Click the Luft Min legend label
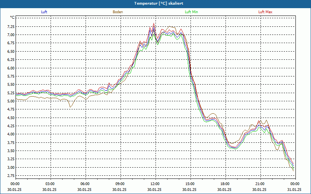Viewport: 311px width, 194px height. pos(191,12)
